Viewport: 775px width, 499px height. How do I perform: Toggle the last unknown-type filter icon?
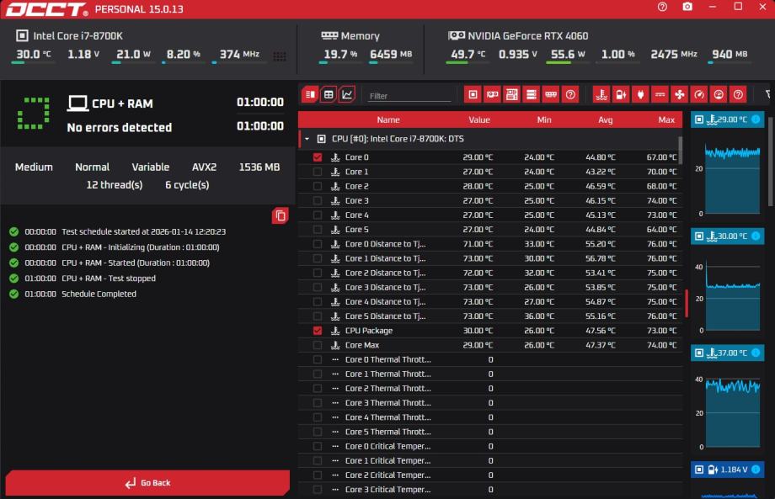point(738,94)
